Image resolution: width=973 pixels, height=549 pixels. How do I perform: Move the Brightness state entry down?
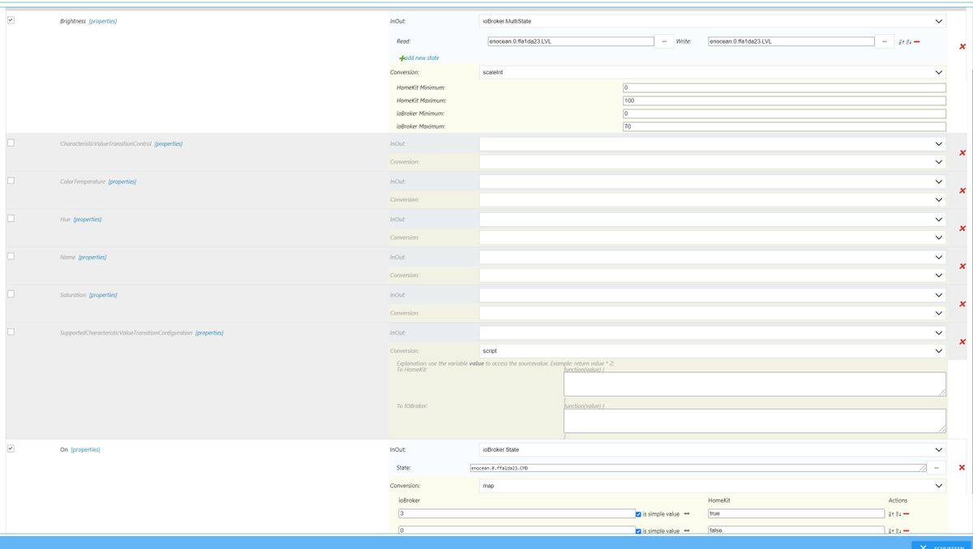tap(908, 42)
